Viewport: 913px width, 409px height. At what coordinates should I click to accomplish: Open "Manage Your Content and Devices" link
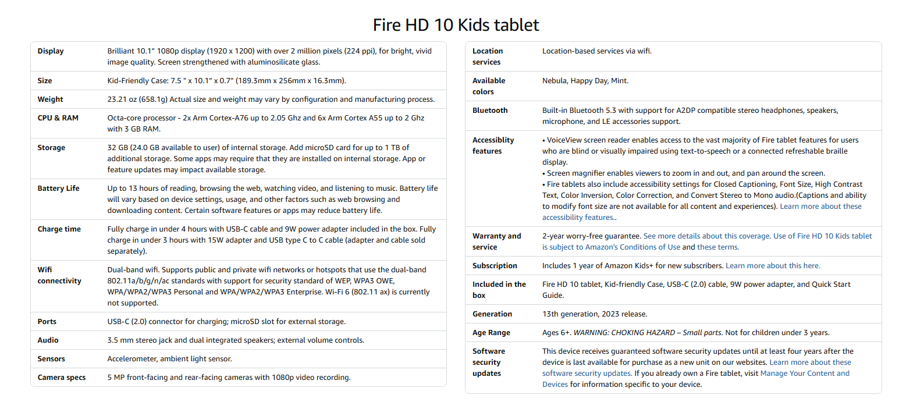804,374
